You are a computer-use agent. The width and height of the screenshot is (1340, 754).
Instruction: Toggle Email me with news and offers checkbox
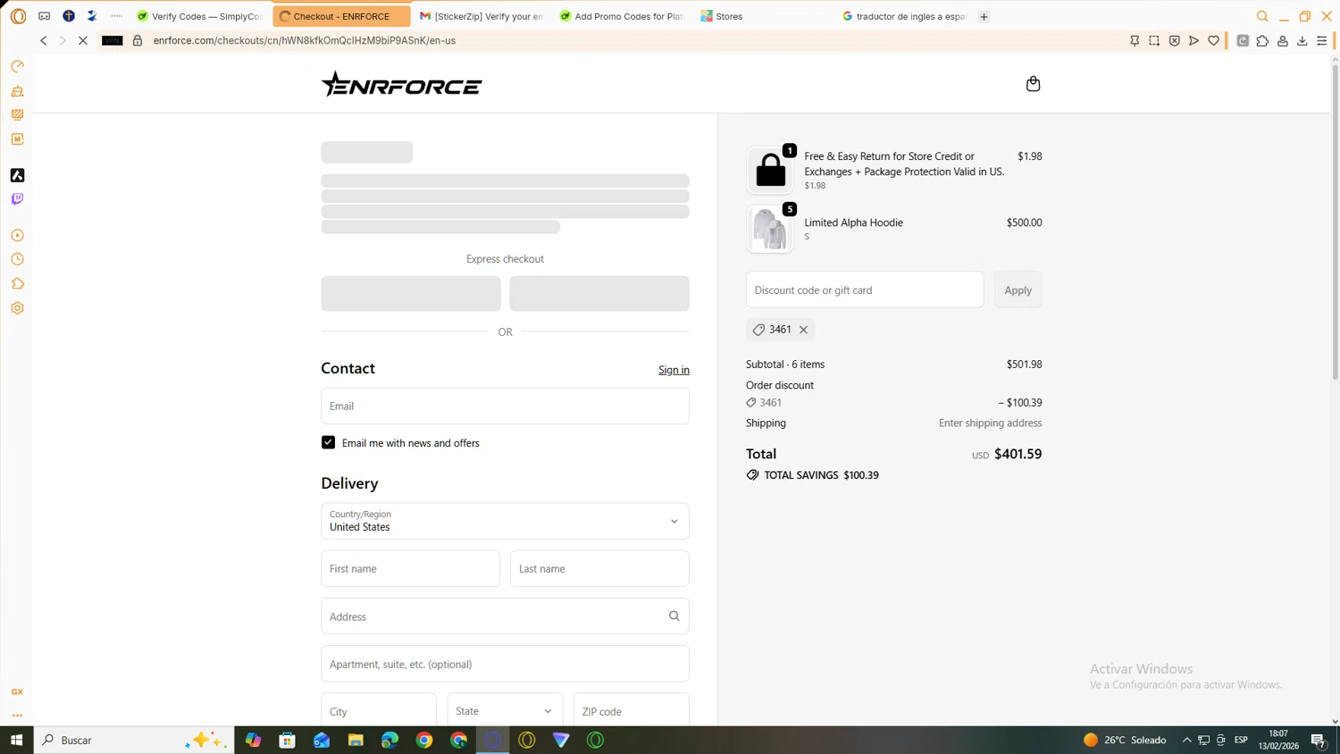(x=328, y=443)
